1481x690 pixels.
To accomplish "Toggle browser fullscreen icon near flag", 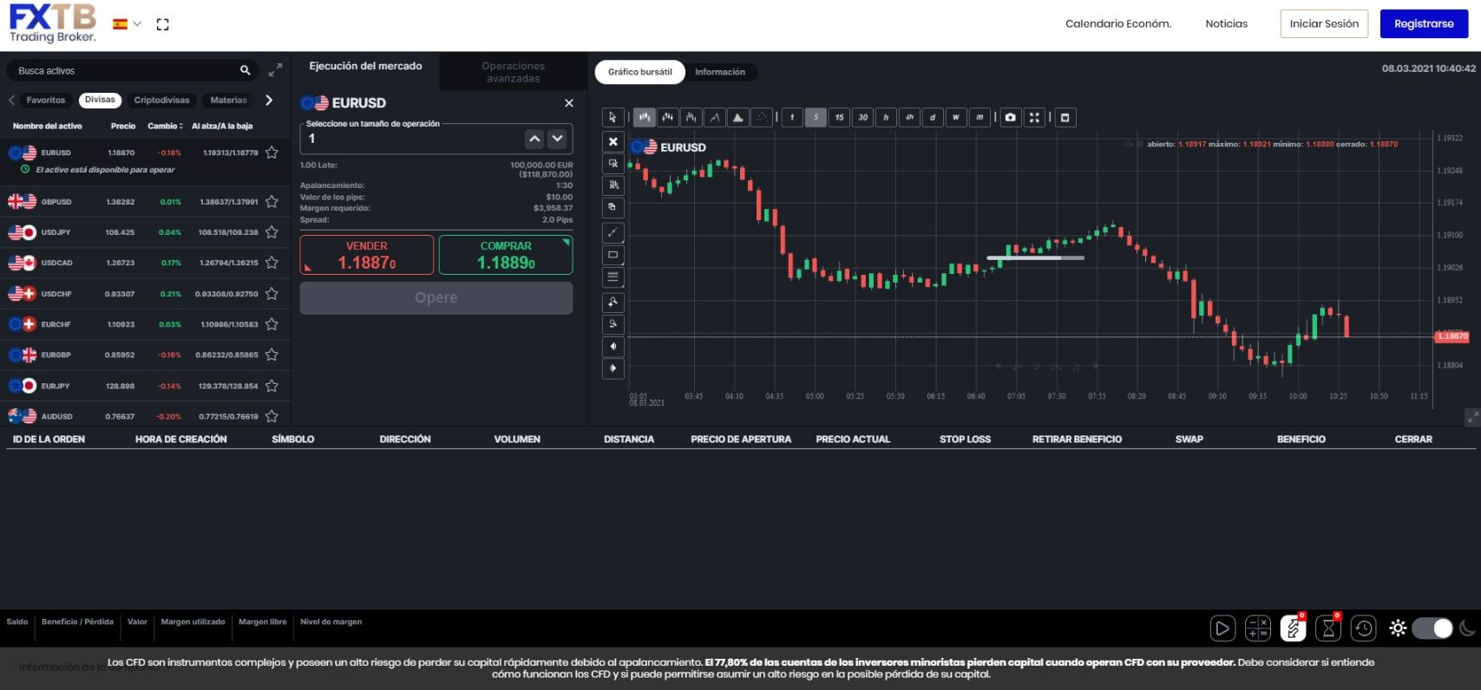I will click(162, 24).
